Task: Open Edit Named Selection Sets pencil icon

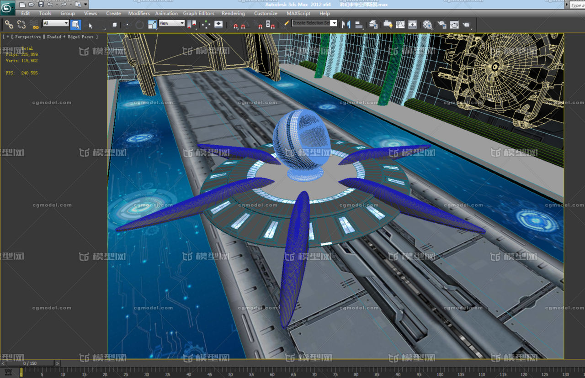Action: (287, 23)
